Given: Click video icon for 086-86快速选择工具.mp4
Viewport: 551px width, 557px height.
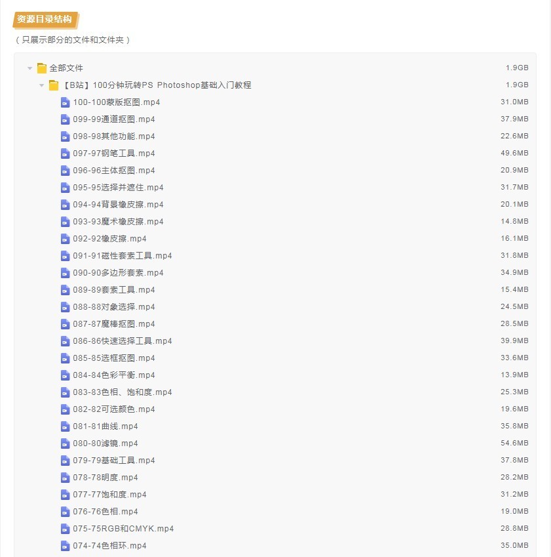Looking at the screenshot, I should click(x=66, y=341).
